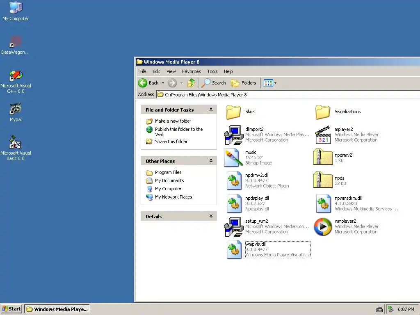Click Share this folder
The height and width of the screenshot is (315, 420).
tap(171, 142)
